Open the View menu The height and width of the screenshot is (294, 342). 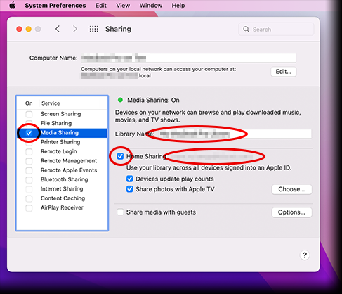pyautogui.click(x=123, y=5)
